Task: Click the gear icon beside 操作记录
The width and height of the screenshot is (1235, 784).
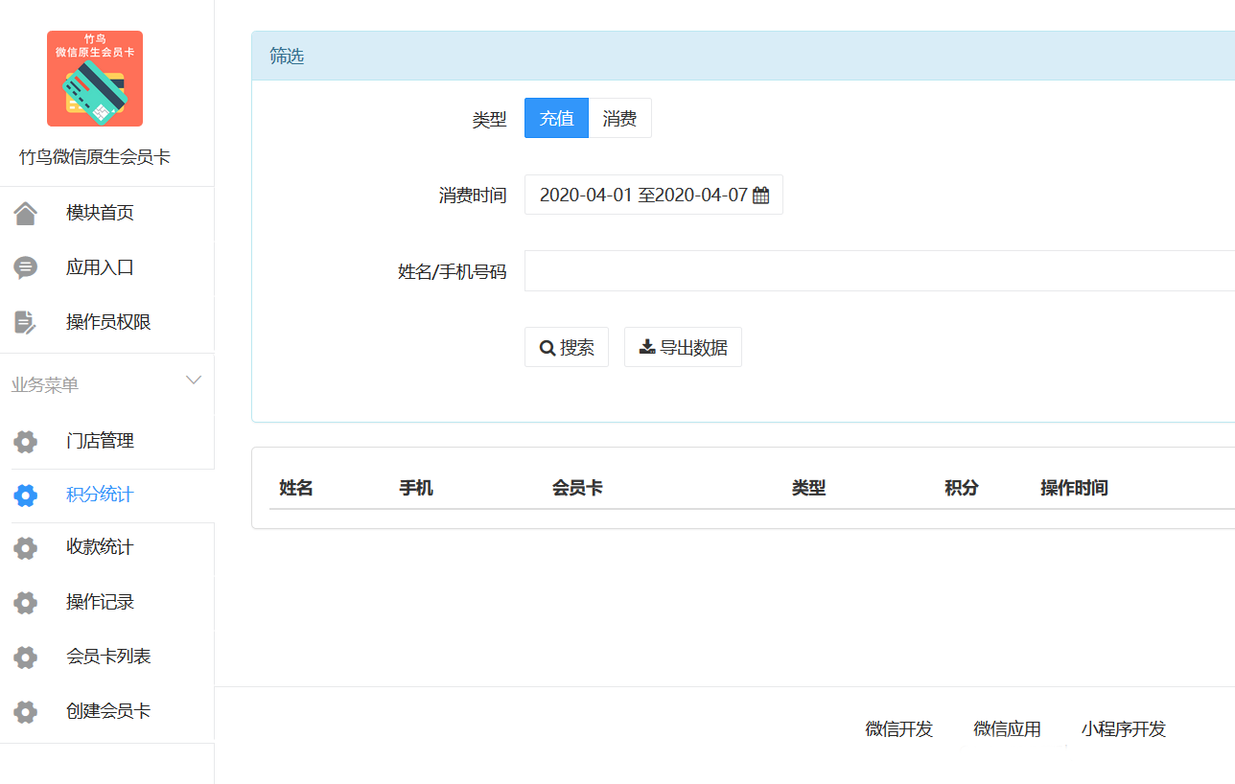Action: click(26, 602)
